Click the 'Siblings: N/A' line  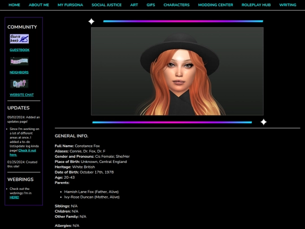[66, 206]
